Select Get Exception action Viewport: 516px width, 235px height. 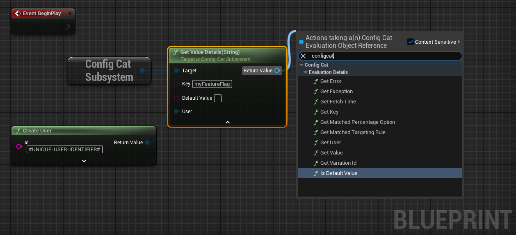380,92
